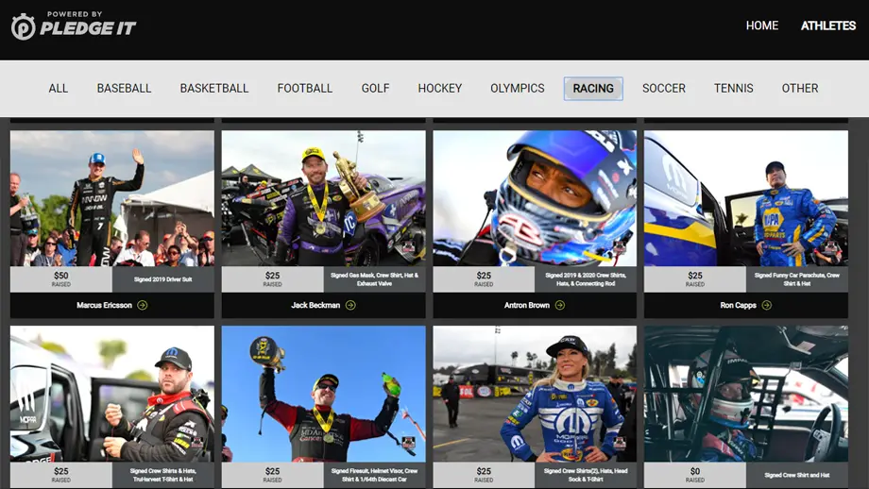Image resolution: width=869 pixels, height=489 pixels.
Task: Open the TENNIS category tab
Action: pos(733,89)
